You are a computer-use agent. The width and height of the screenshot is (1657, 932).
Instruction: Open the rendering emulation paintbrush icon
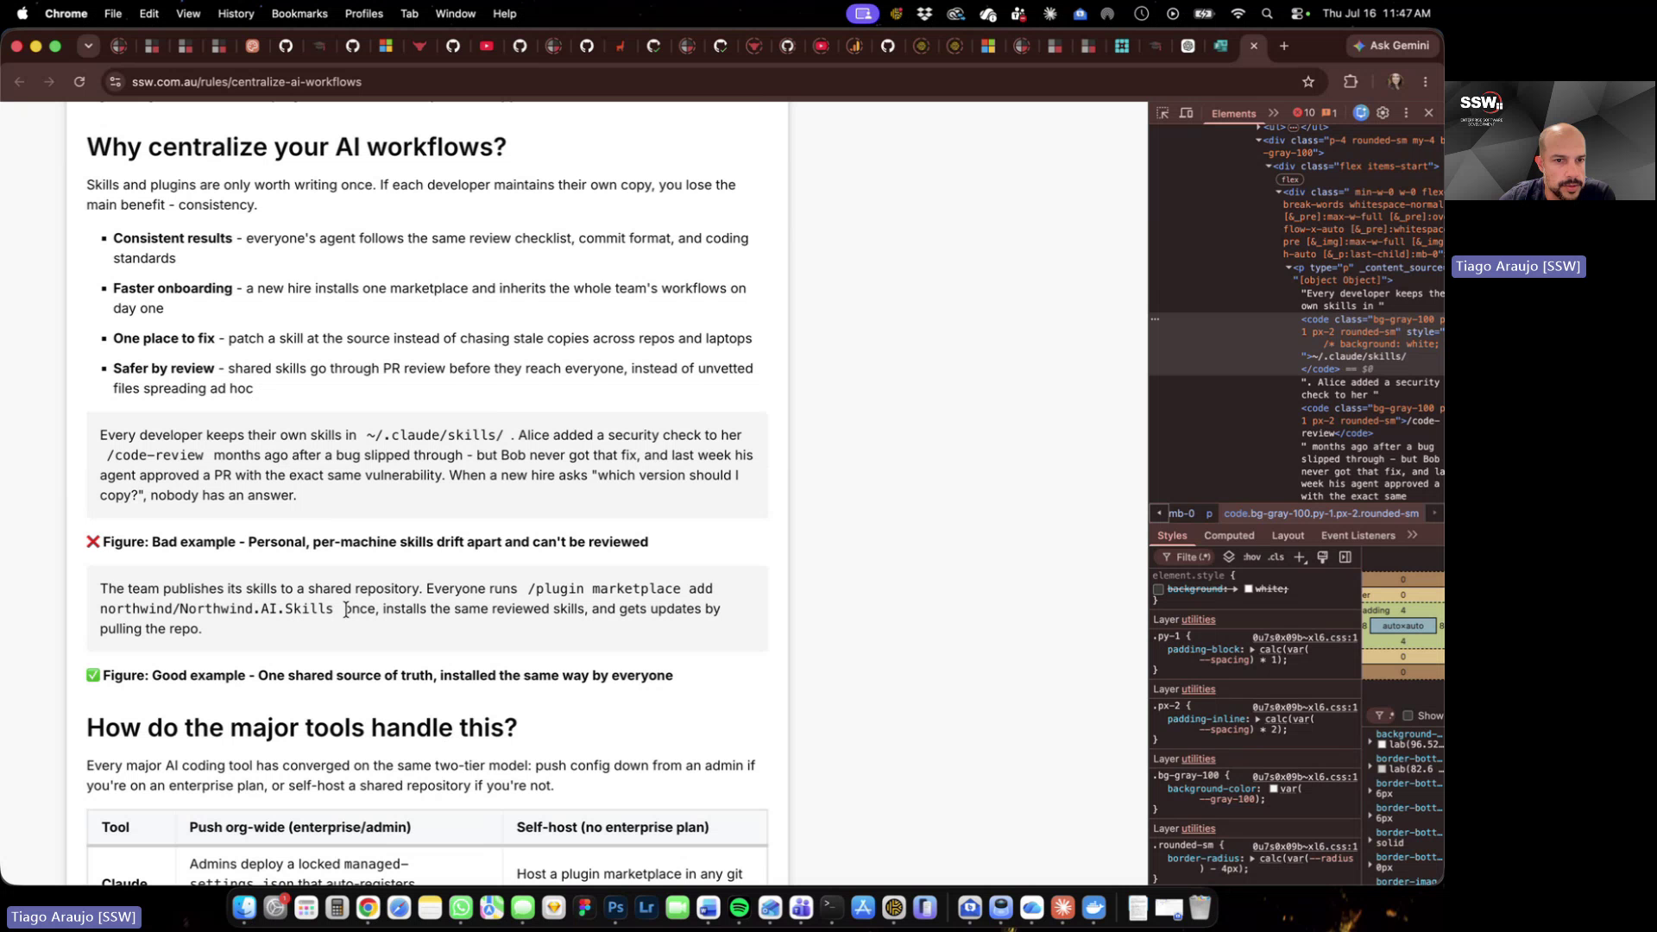coord(1322,557)
